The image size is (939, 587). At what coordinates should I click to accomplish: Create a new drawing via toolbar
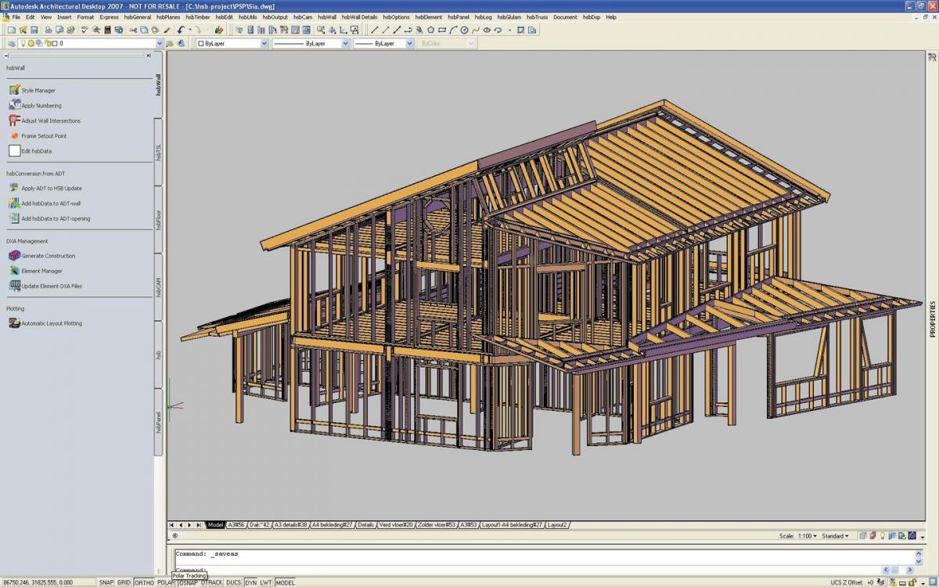[11, 30]
